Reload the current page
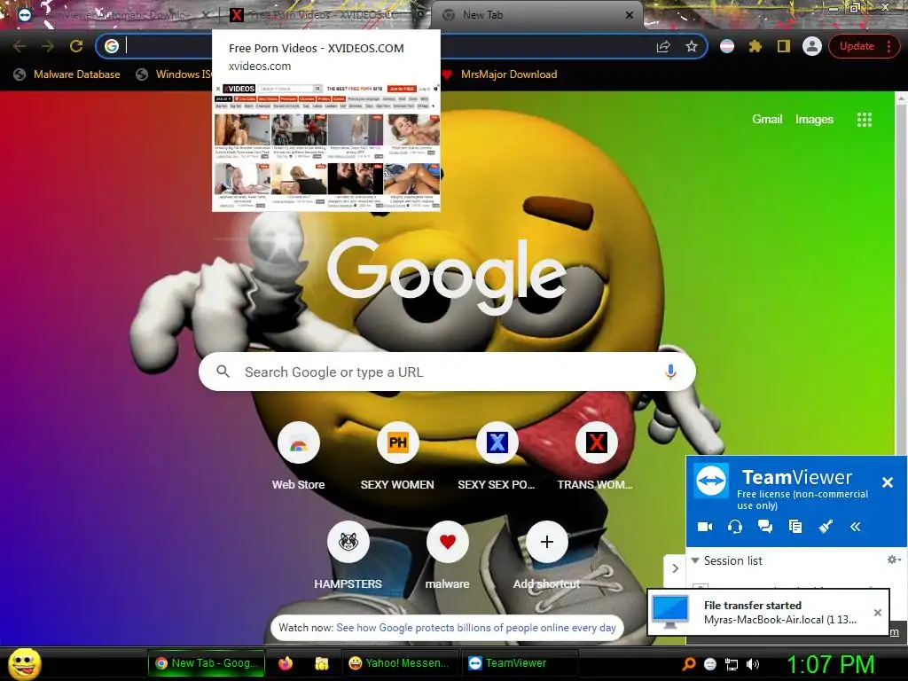The width and height of the screenshot is (908, 681). (76, 46)
